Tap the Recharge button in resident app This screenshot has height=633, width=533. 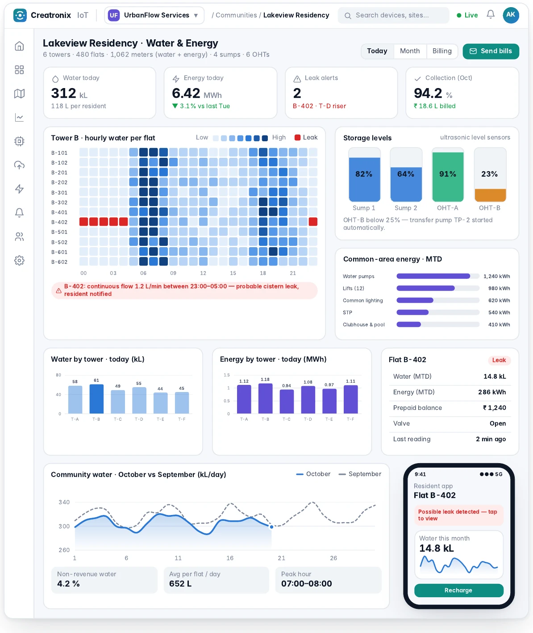[x=459, y=591]
